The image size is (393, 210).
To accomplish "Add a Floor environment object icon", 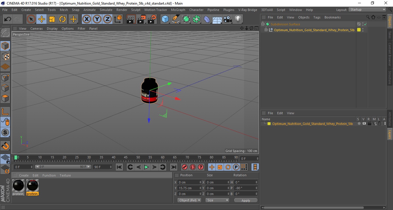I will point(217,19).
